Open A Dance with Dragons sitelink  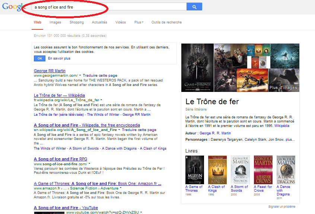click(119, 148)
